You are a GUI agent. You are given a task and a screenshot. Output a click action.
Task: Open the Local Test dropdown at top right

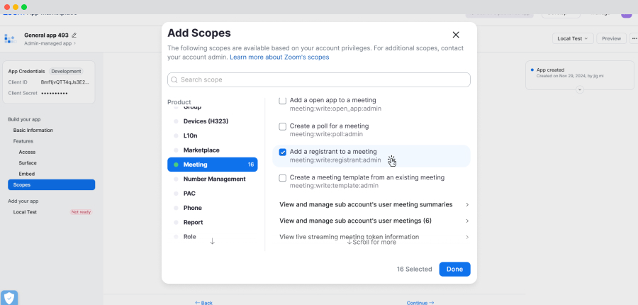(573, 39)
